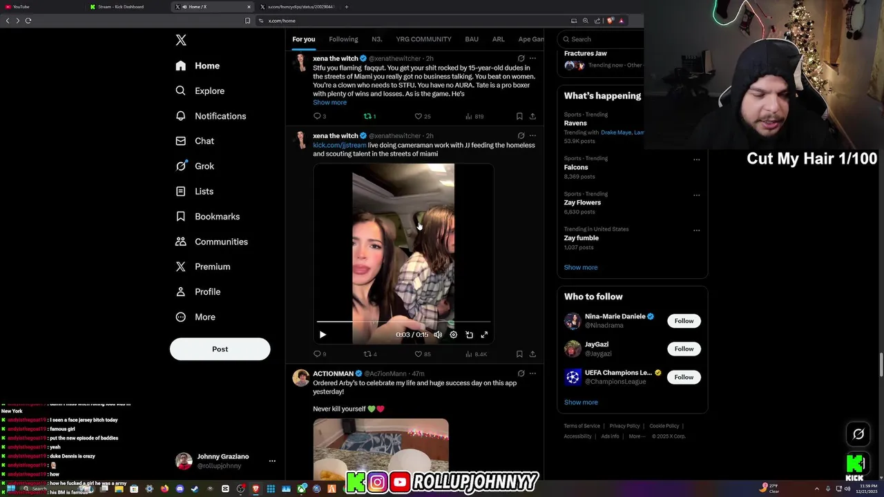Open the Ravens trending topic
The width and height of the screenshot is (884, 497).
(575, 123)
